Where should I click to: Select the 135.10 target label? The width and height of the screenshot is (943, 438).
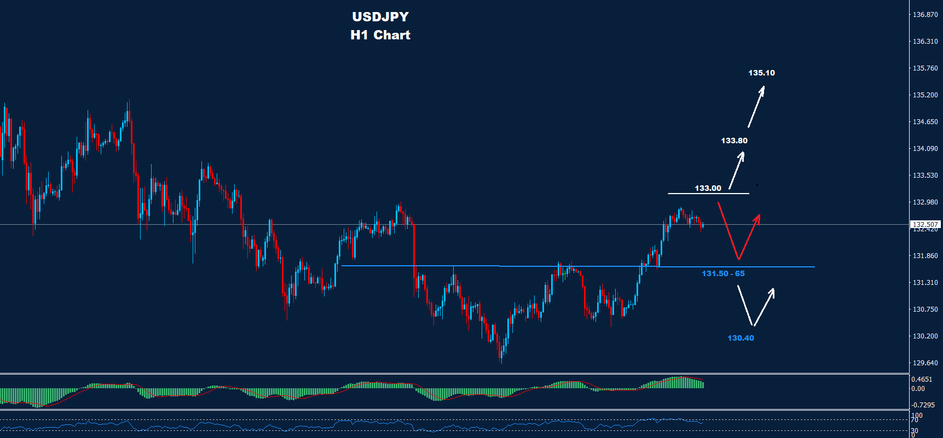coord(761,73)
